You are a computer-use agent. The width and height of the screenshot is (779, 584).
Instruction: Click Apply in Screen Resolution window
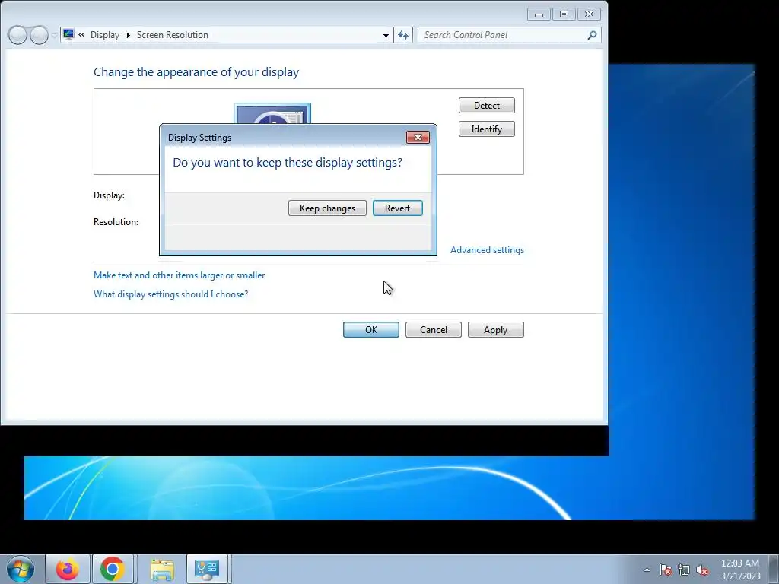point(496,330)
